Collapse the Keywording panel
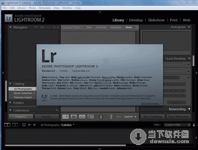 (x=189, y=109)
